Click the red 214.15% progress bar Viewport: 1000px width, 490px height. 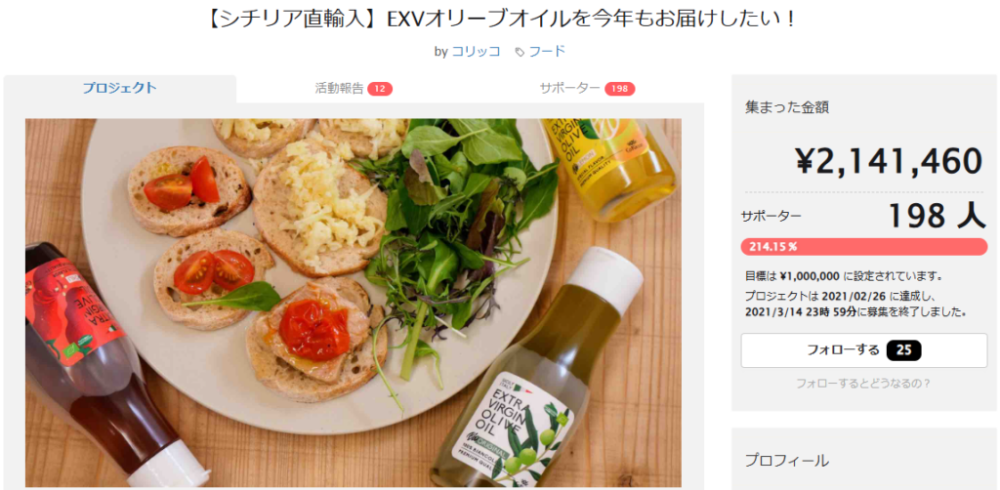pyautogui.click(x=863, y=247)
